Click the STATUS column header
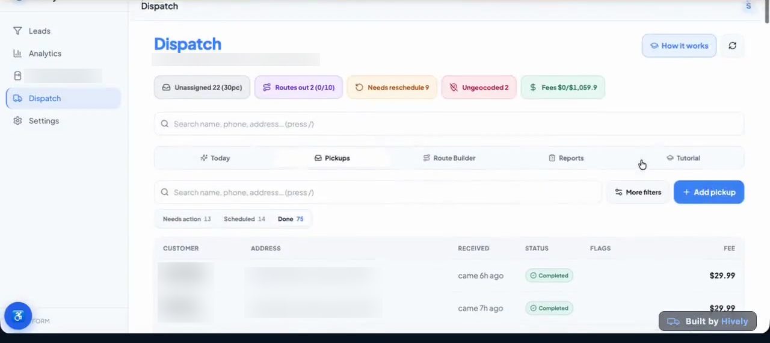The image size is (770, 343). [x=537, y=249]
